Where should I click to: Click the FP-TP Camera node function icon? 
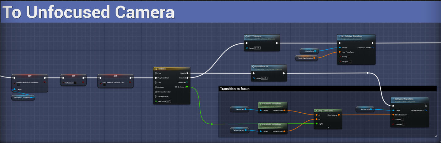pyautogui.click(x=247, y=36)
